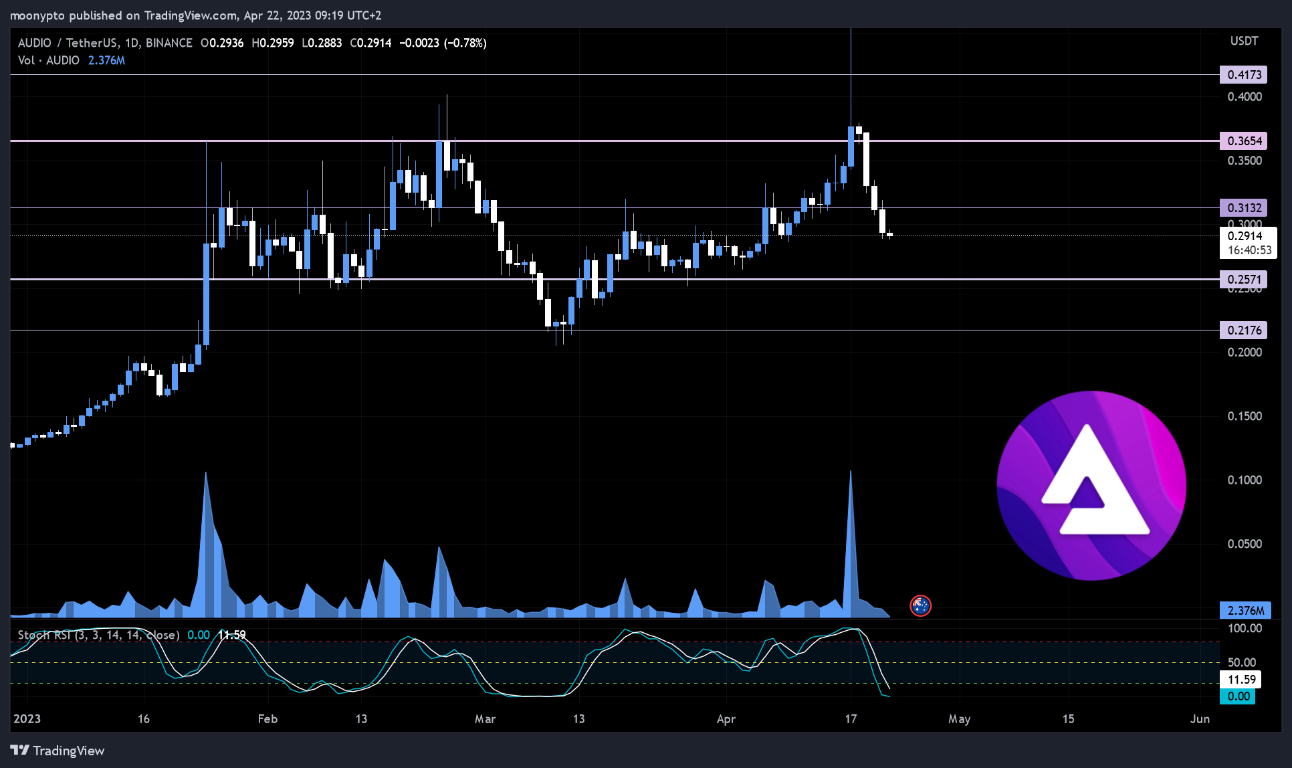Click the closing price C0.2914 in header
Screen dimensions: 1292x768
(371, 43)
